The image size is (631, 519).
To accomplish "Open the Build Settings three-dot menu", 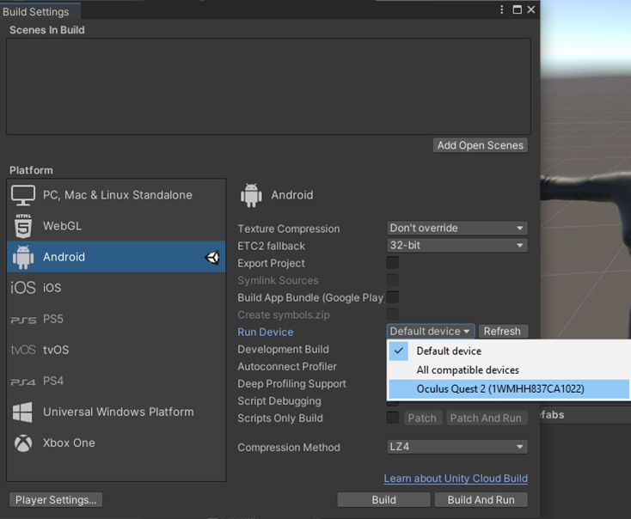I will pos(501,9).
